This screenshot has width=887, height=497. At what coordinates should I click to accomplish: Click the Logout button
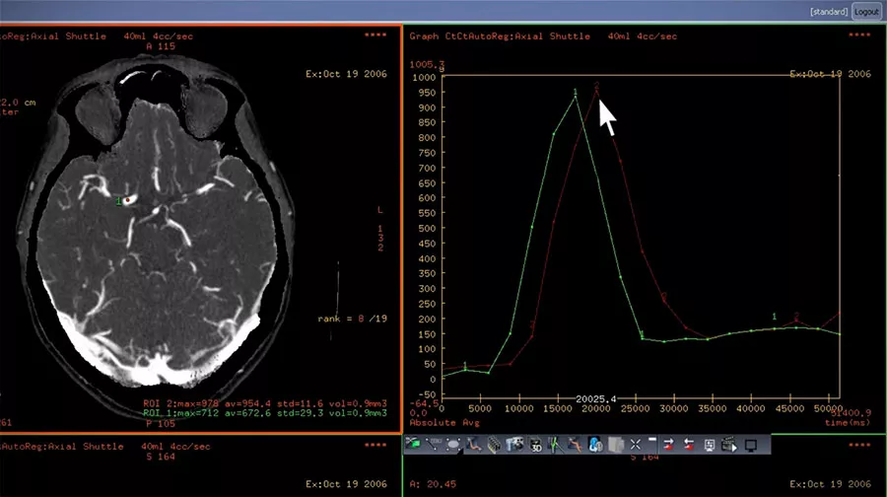click(866, 12)
